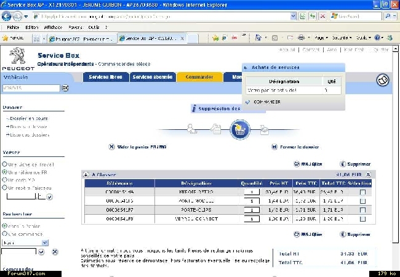Select the Commander tab
This screenshot has width=400, height=277.
(x=199, y=77)
